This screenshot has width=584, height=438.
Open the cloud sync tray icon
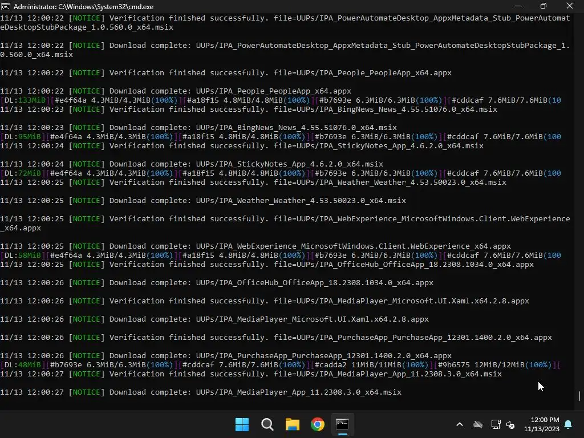(478, 424)
